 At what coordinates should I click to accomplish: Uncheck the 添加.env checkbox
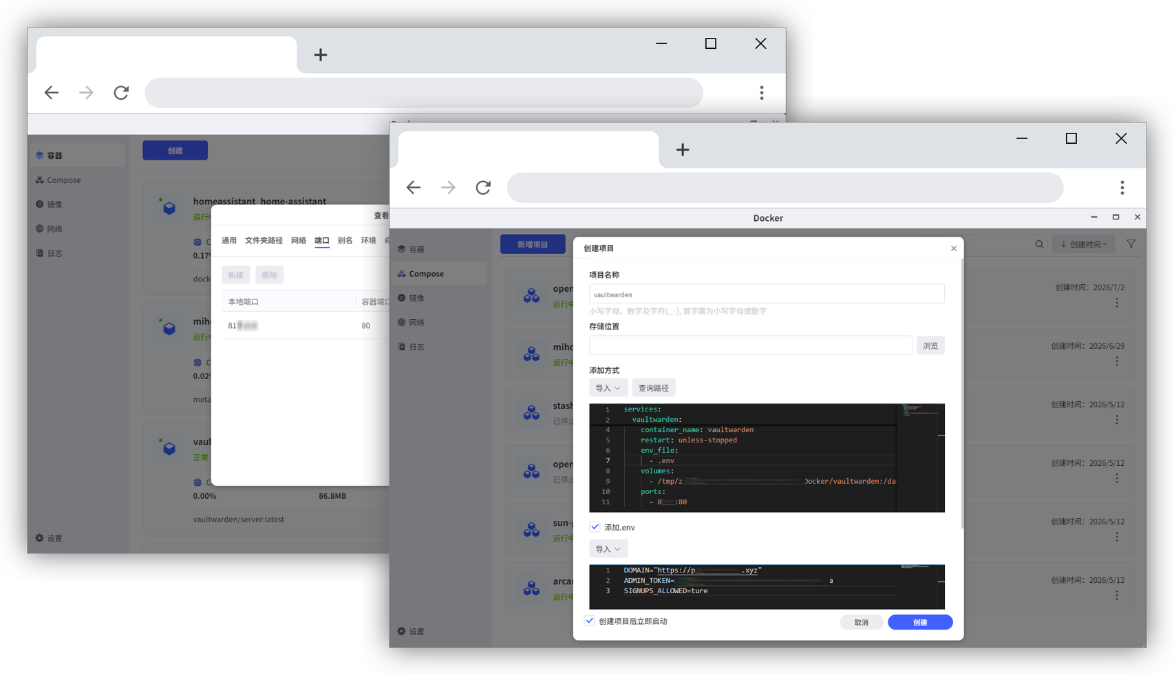point(595,527)
